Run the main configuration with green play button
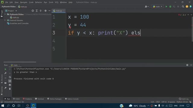Screen dimensions: 193x108 tap(166, 7)
